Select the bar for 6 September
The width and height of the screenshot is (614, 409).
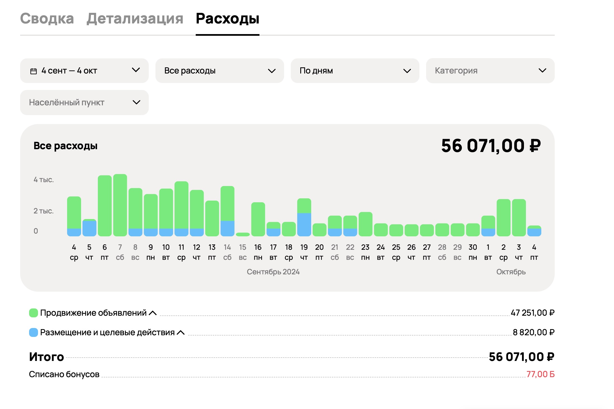point(105,206)
